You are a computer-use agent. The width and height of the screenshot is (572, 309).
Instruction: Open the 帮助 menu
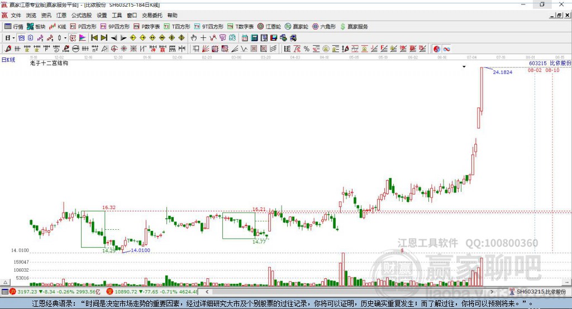pyautogui.click(x=172, y=15)
